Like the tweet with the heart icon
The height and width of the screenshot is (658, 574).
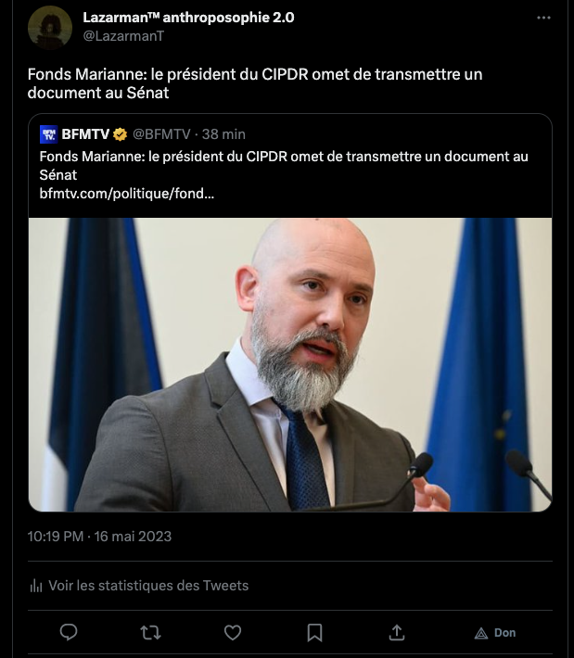click(x=233, y=632)
